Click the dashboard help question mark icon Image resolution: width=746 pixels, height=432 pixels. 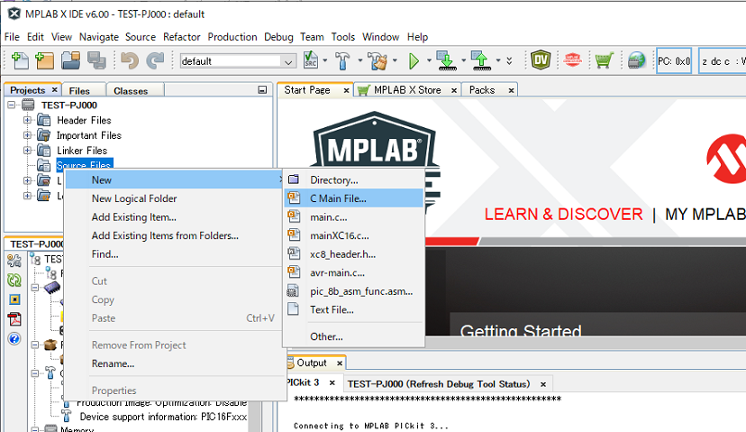click(14, 338)
